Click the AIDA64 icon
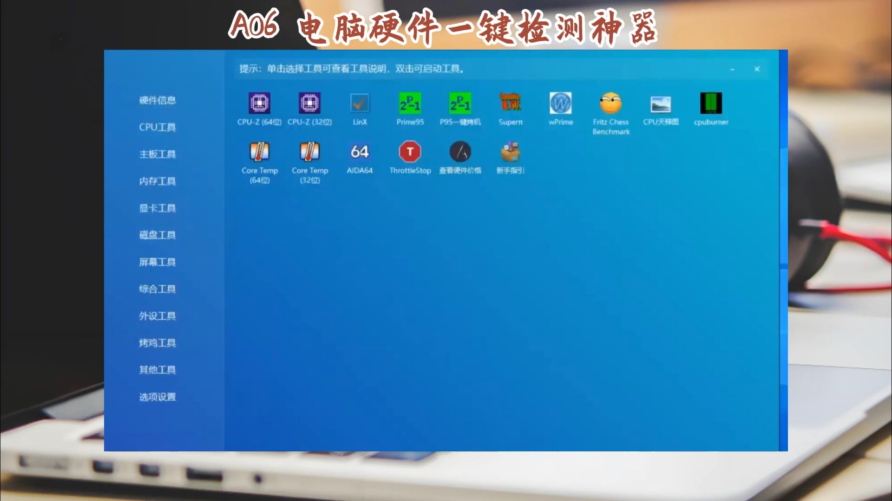 [x=360, y=152]
